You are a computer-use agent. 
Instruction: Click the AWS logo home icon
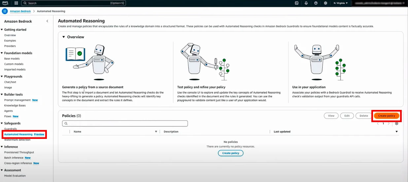5,3
